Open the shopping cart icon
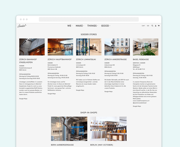Viewport: 180px width, 147px height. click(x=159, y=26)
